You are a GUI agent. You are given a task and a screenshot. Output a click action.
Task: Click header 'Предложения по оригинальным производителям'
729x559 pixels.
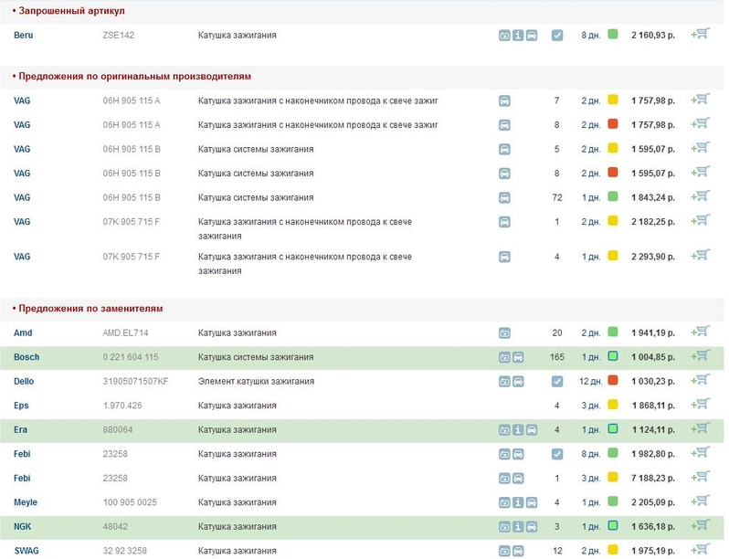pyautogui.click(x=135, y=76)
